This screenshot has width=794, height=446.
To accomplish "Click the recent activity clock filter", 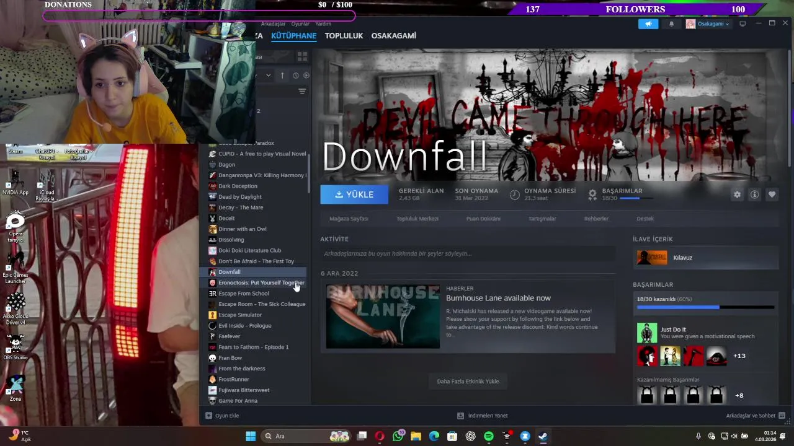I will click(296, 76).
